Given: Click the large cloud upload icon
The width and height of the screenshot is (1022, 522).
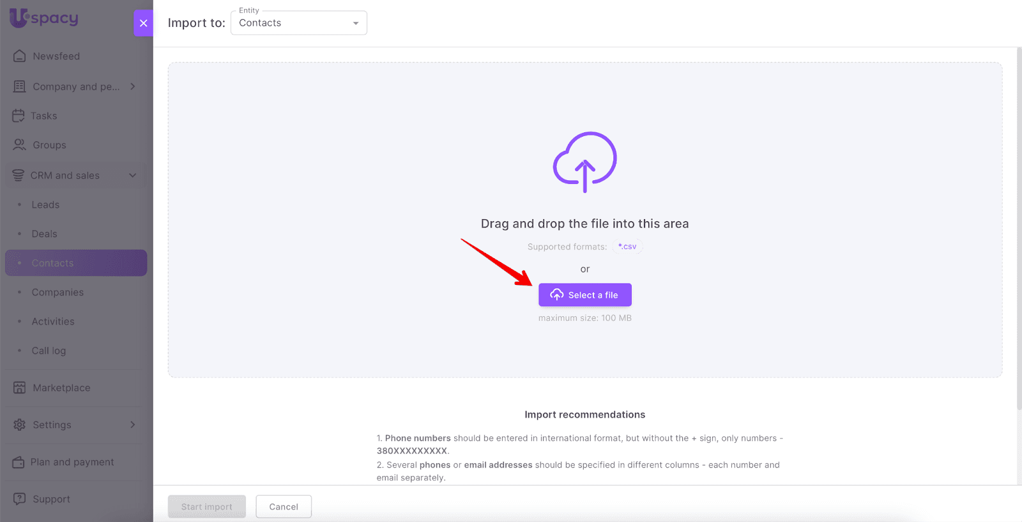Looking at the screenshot, I should (584, 162).
